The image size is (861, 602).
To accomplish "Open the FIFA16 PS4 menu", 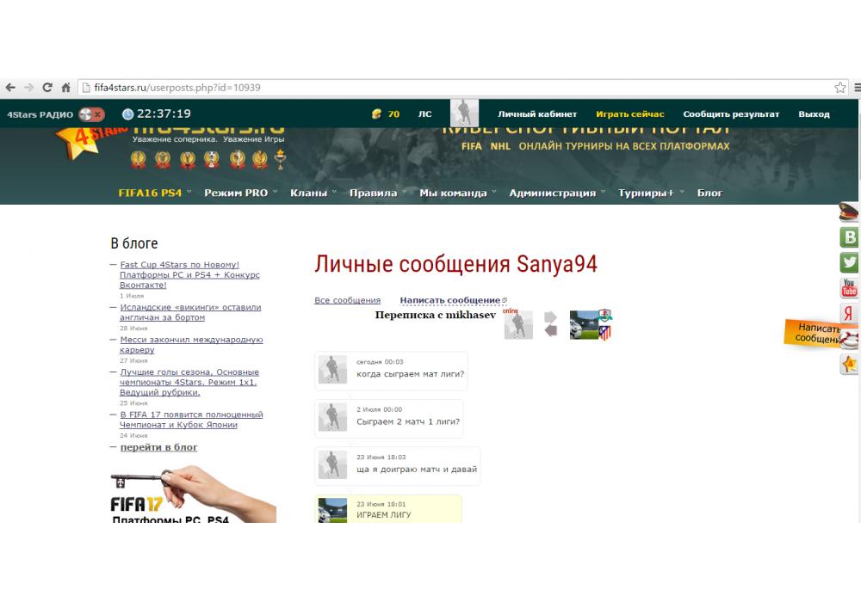I will point(150,193).
